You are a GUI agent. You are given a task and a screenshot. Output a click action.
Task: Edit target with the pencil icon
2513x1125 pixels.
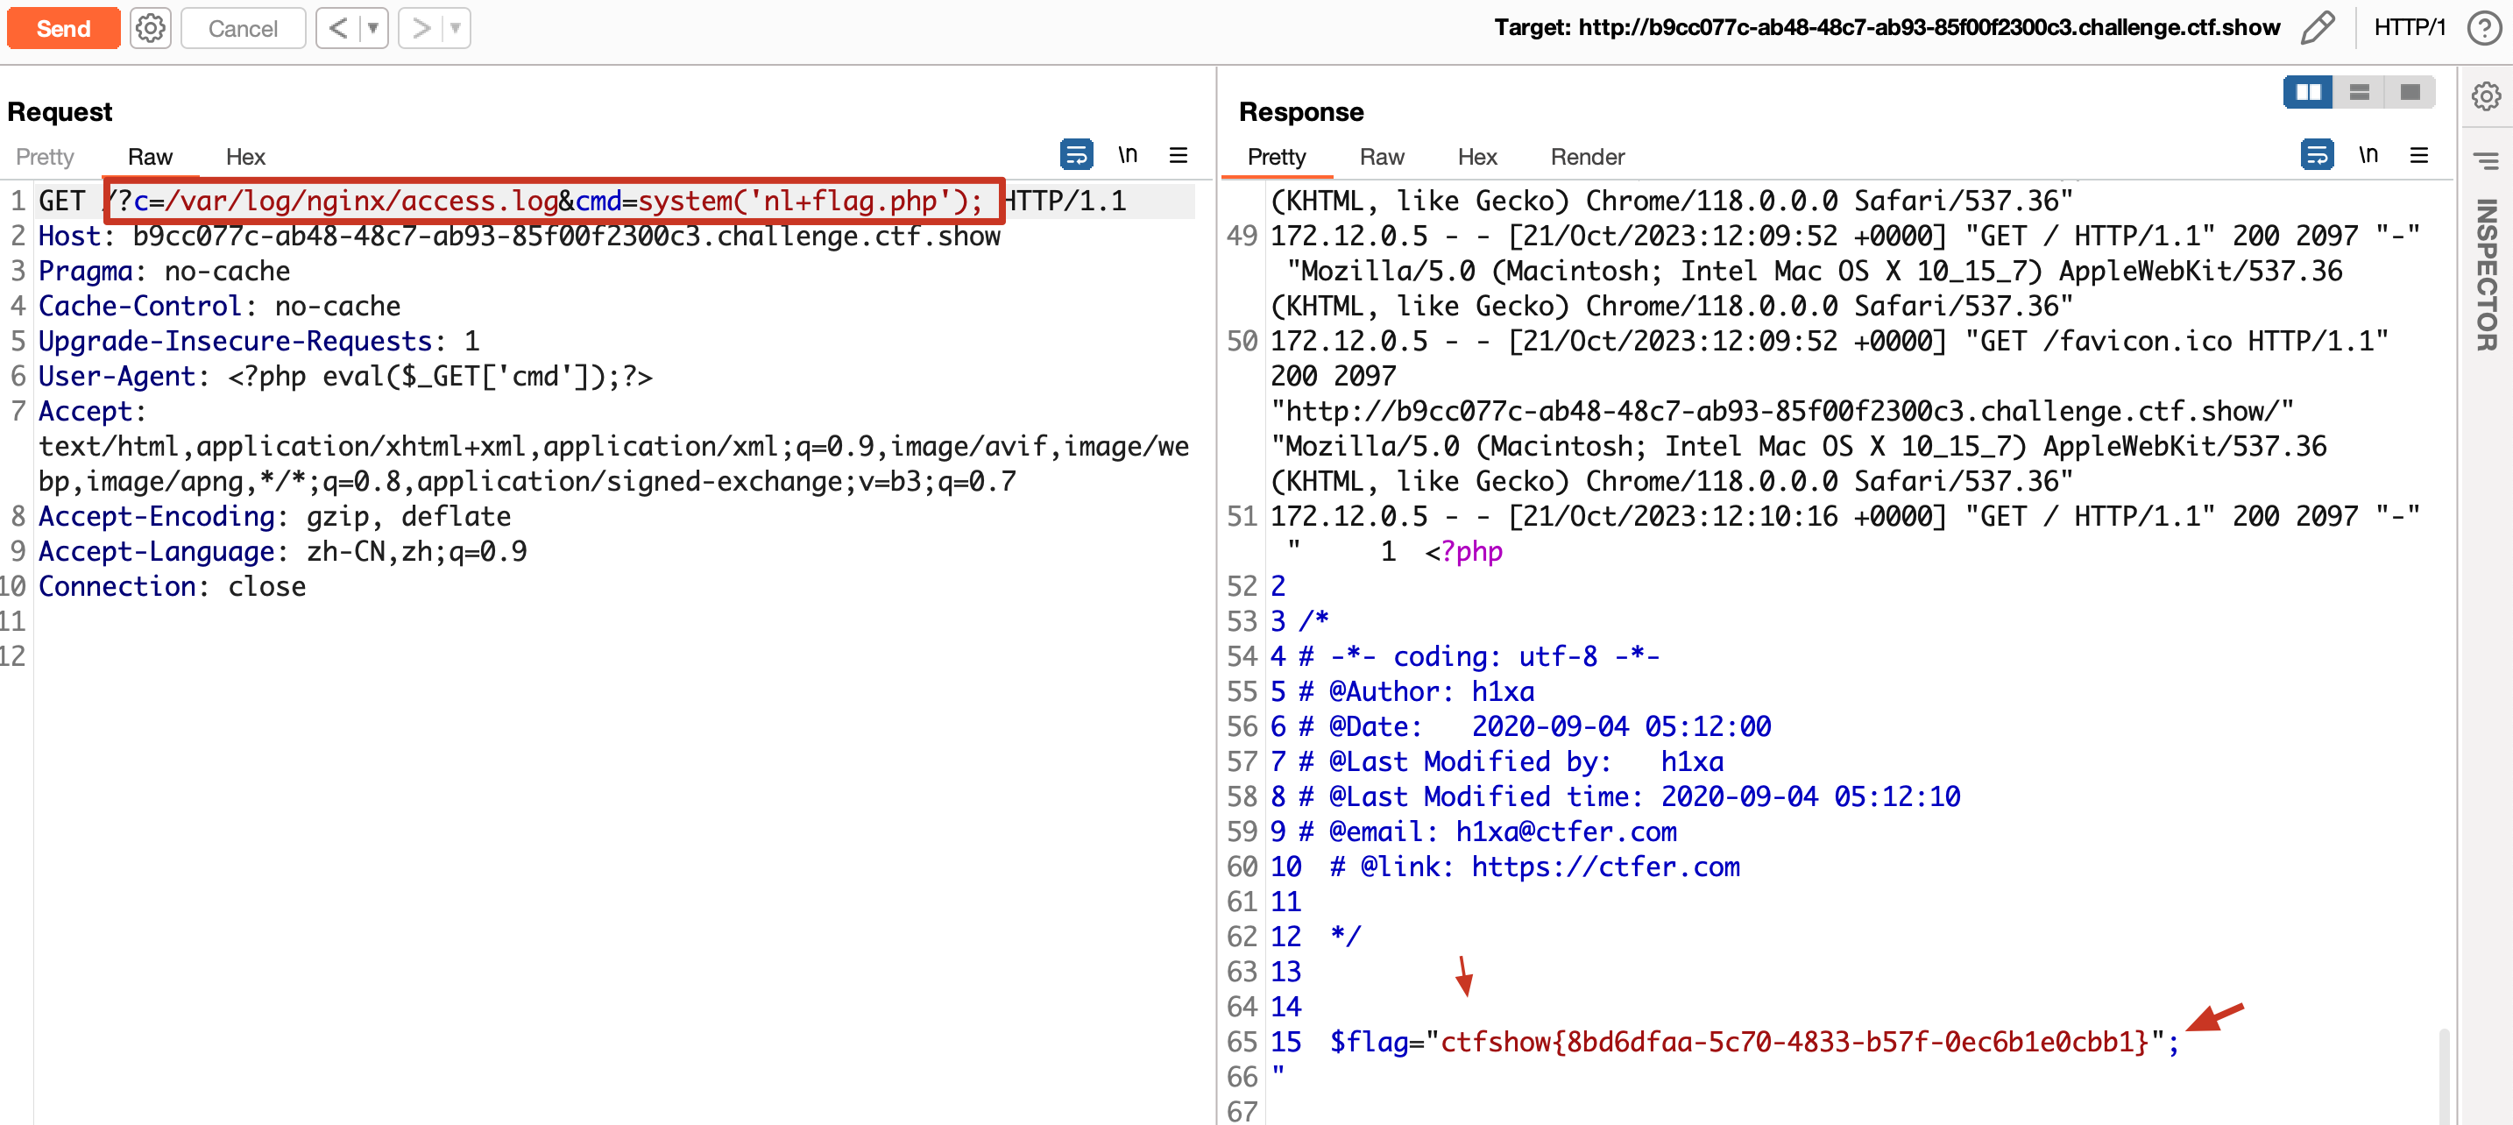coord(2318,27)
